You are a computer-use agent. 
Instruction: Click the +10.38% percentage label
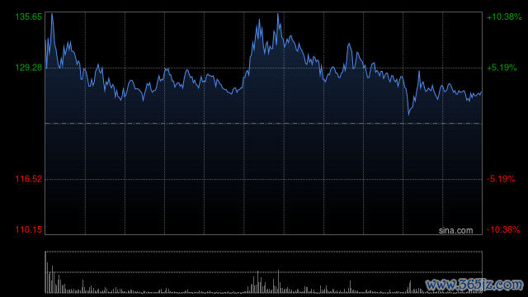pos(504,16)
